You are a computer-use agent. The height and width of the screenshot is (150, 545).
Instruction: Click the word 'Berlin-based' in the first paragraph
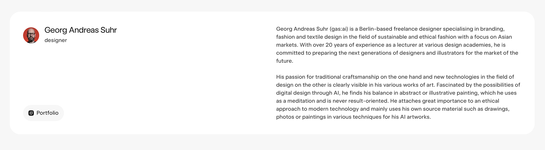(x=376, y=29)
